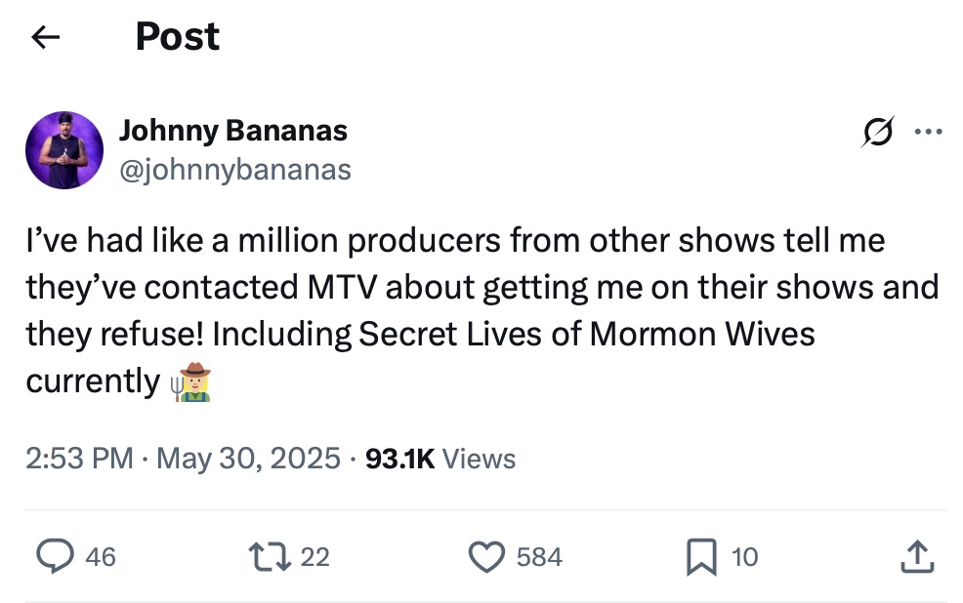View the 93.1K Views analytics

[440, 458]
